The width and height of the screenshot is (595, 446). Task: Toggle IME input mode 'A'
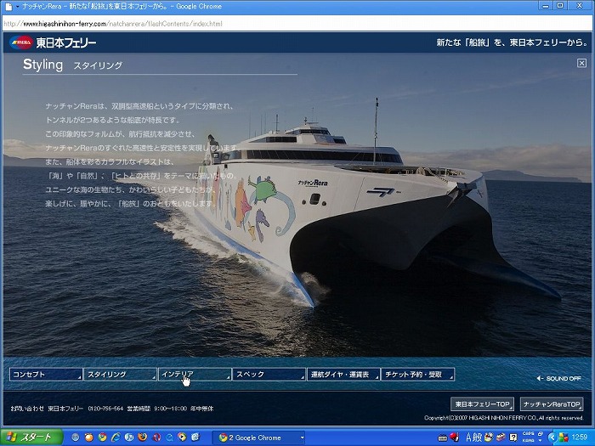(470, 438)
